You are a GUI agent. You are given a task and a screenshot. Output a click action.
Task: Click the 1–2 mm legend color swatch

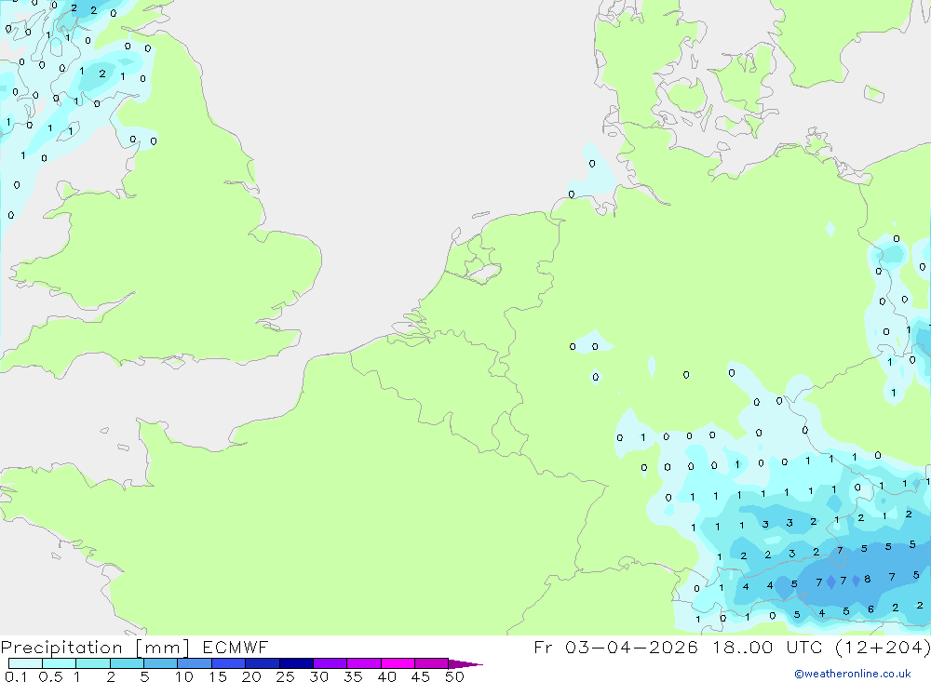click(x=93, y=663)
